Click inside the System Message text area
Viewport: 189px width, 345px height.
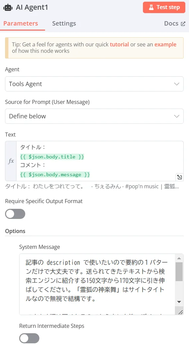point(98,284)
